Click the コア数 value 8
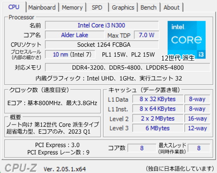217x173 pixels. pyautogui.click(x=142, y=148)
